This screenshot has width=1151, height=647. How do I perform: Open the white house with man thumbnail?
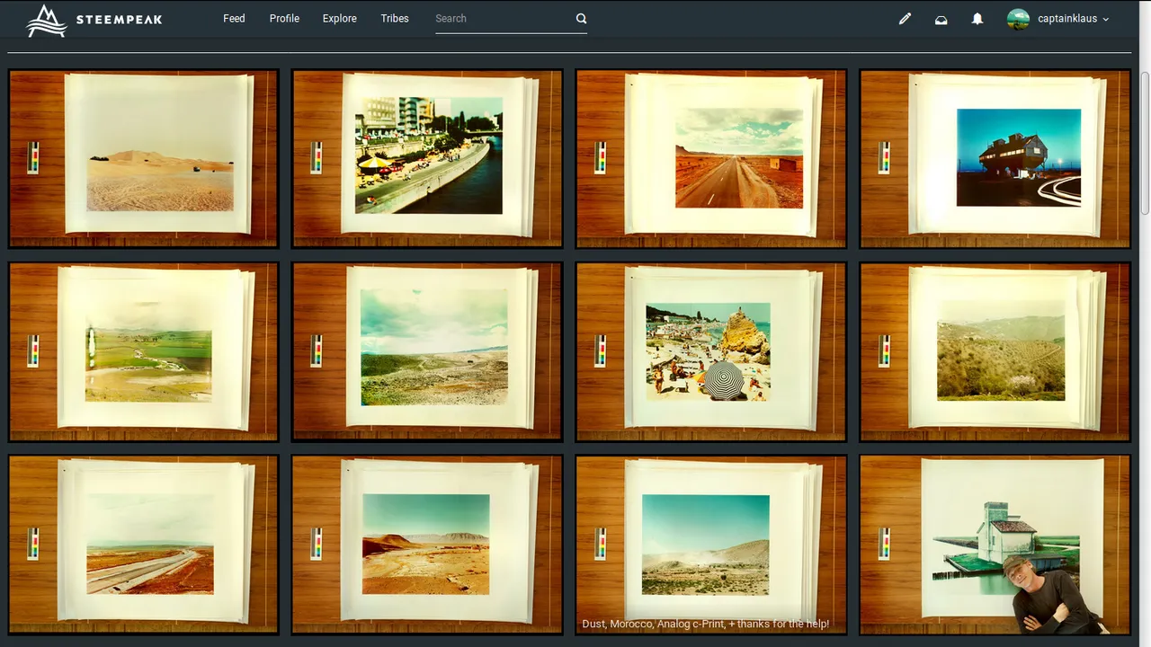[995, 545]
